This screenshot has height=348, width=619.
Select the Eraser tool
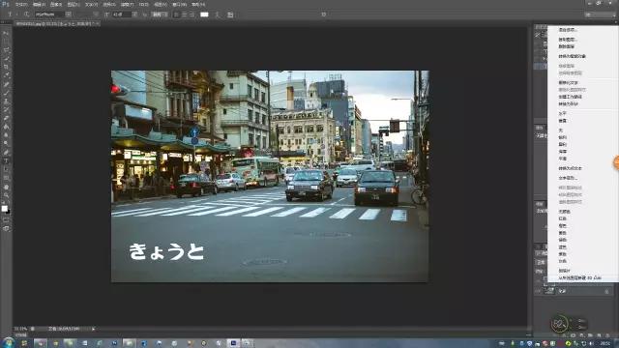[6, 118]
